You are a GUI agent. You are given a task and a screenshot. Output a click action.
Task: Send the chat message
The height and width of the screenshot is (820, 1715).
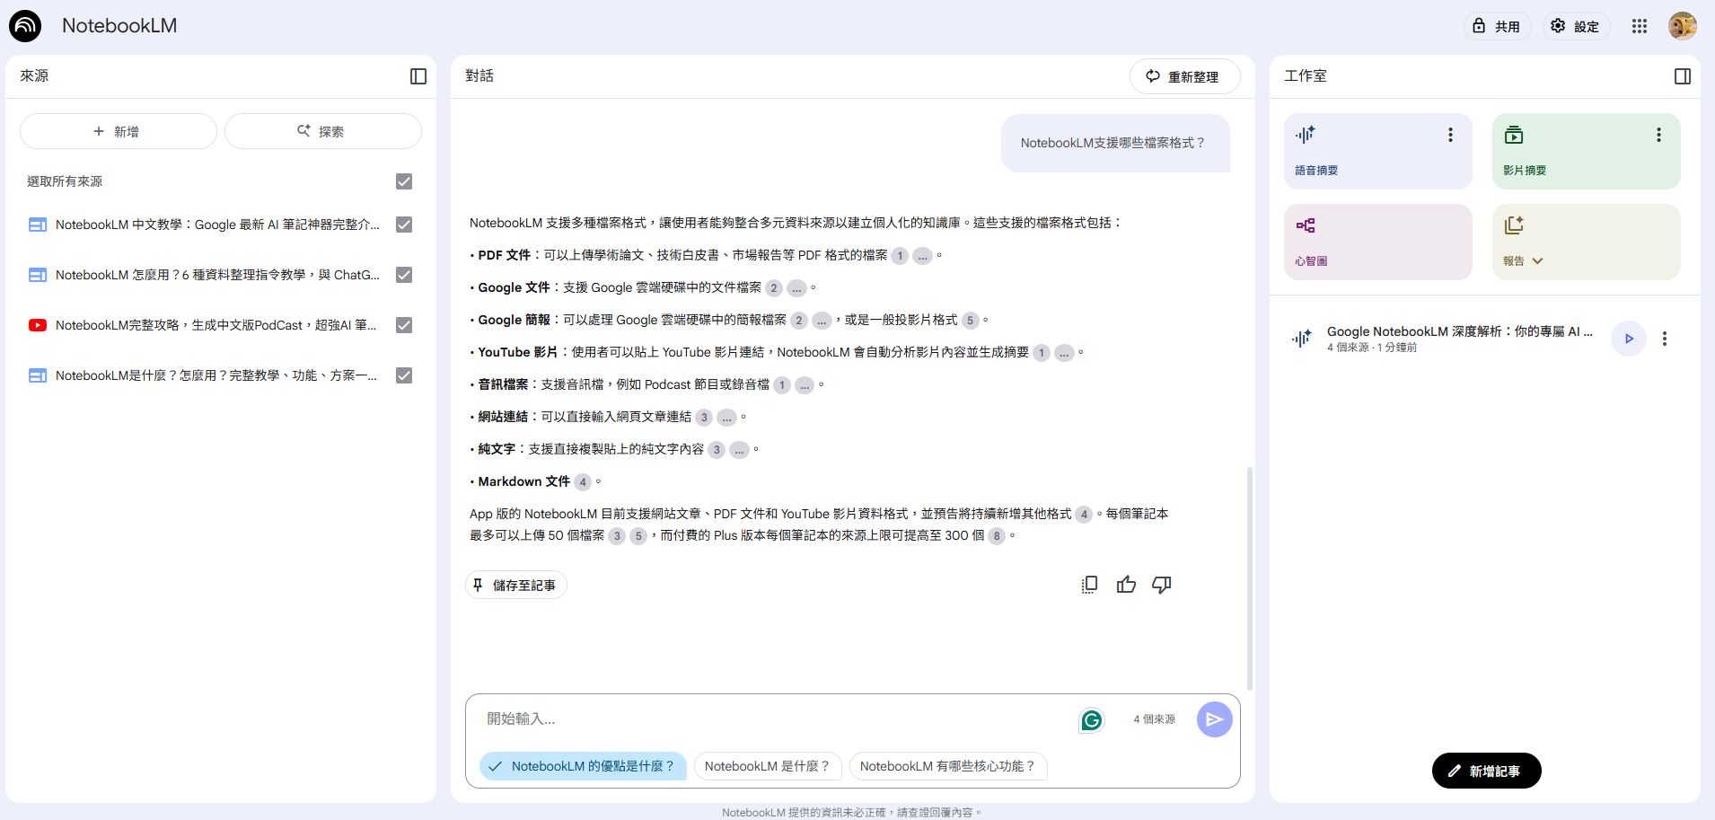(x=1214, y=719)
